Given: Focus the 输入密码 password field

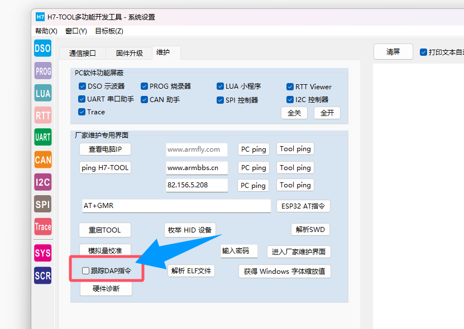Looking at the screenshot, I should click(239, 251).
